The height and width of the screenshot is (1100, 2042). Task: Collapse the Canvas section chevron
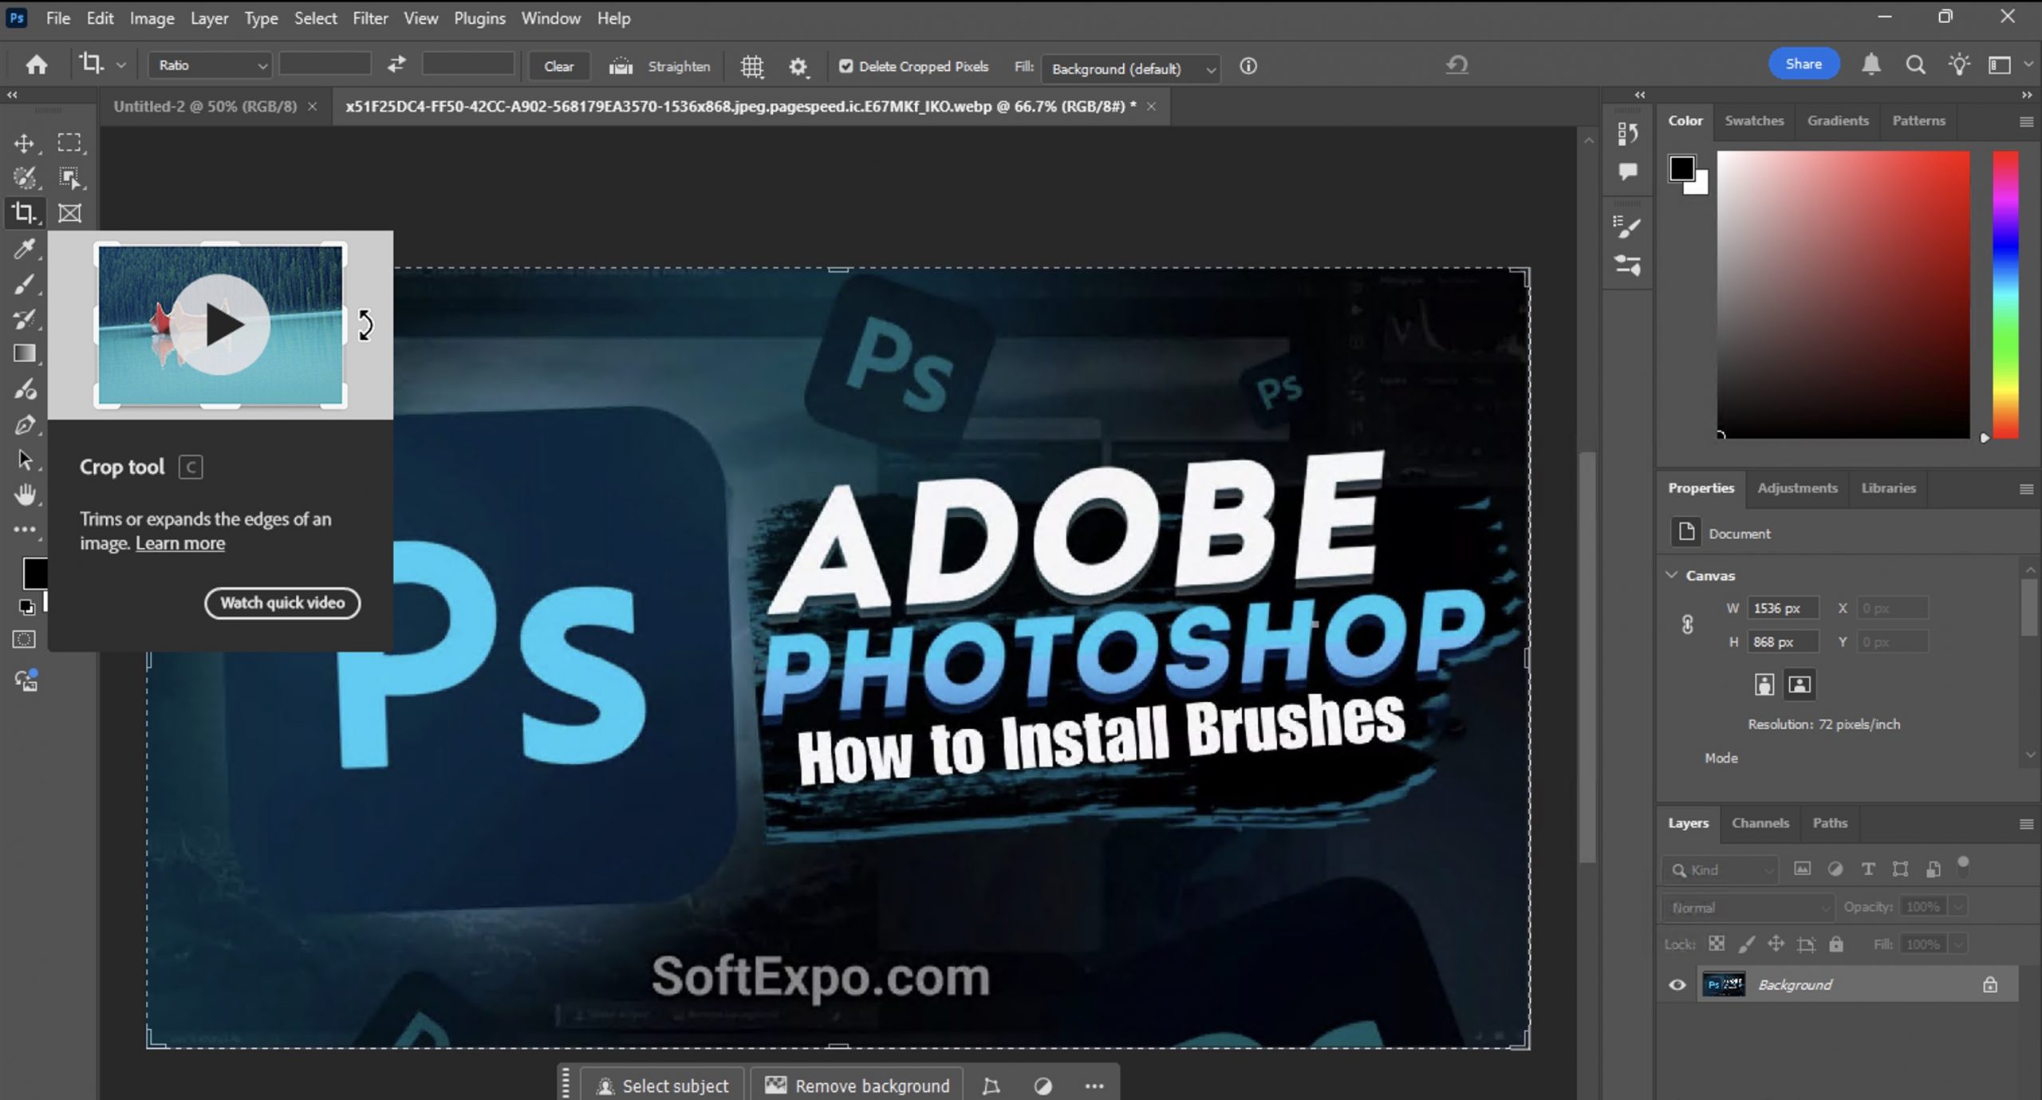[x=1672, y=575]
